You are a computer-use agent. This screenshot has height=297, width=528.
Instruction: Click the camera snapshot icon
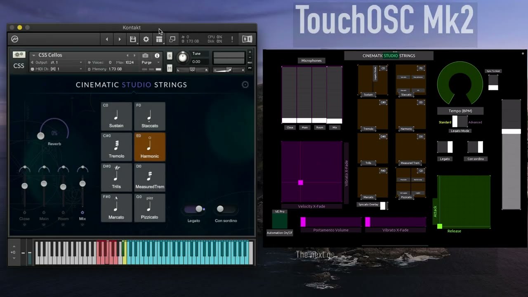pyautogui.click(x=145, y=55)
